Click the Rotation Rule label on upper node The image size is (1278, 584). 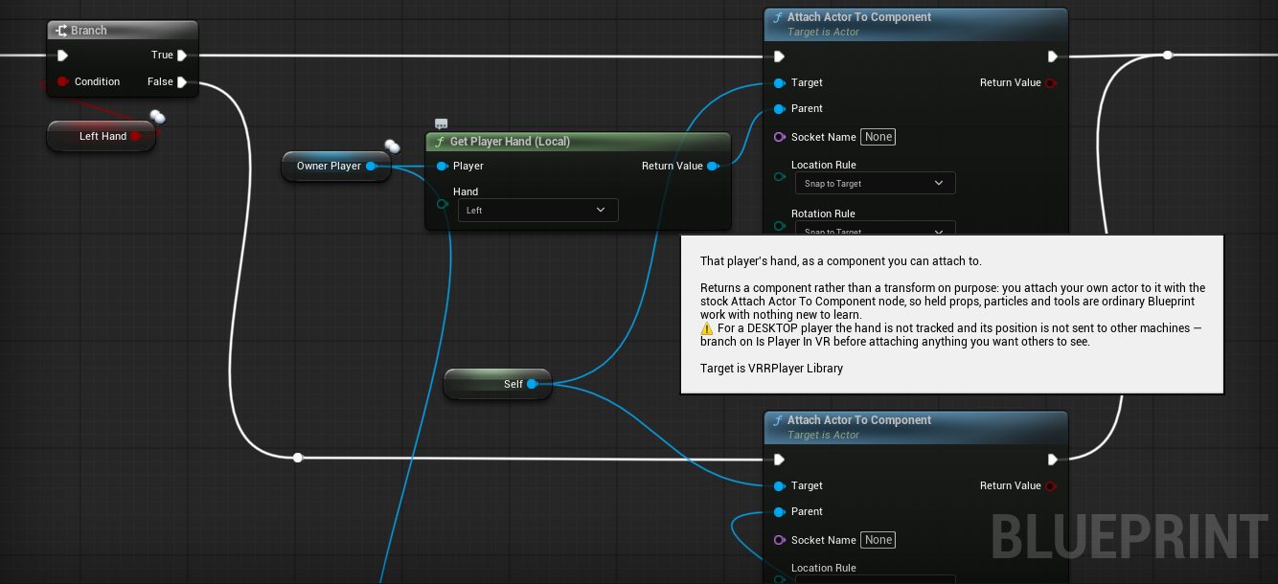823,213
